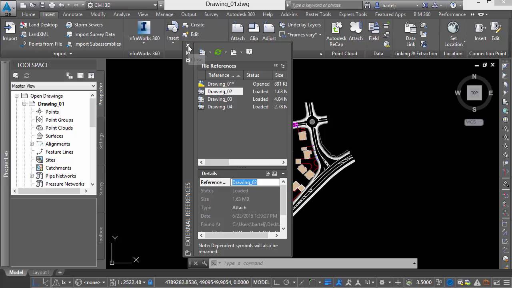Click Import Subassemblies tool
The width and height of the screenshot is (512, 288).
click(93, 44)
